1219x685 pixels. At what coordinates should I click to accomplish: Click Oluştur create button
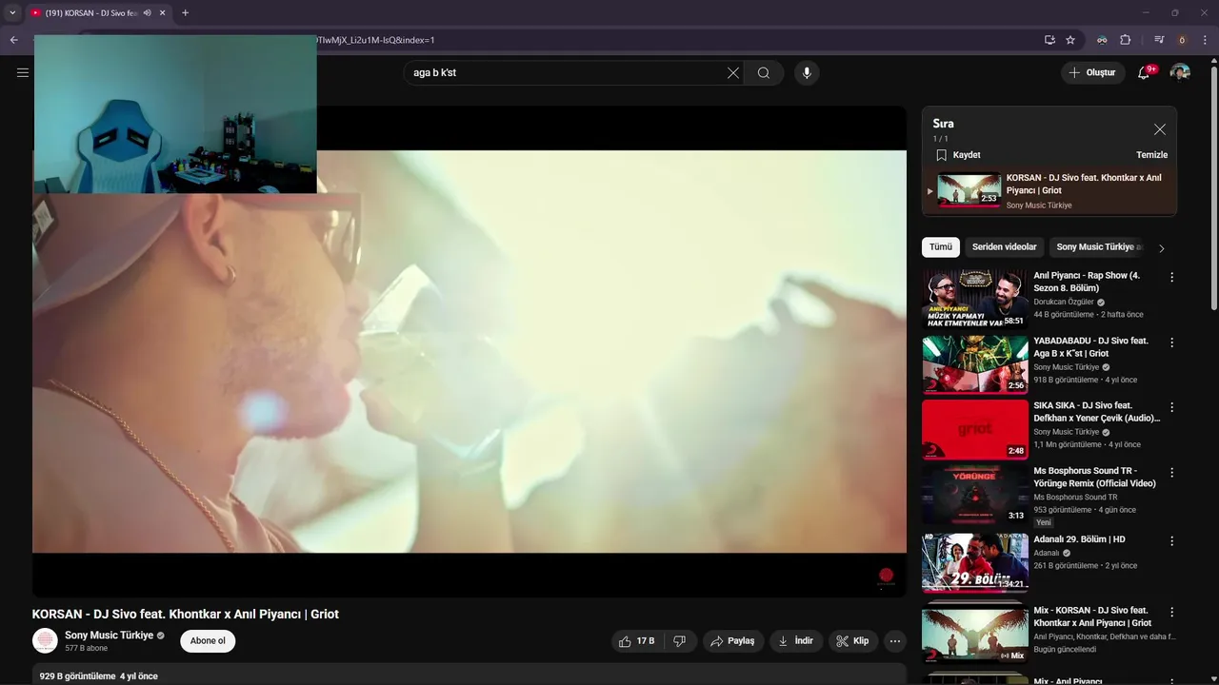coord(1092,72)
